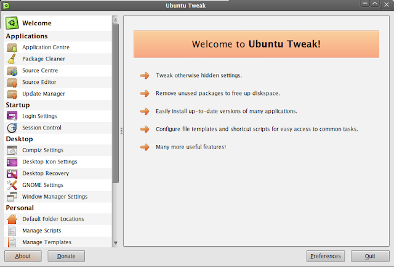Open Manage Scripts
Viewport: 394px width, 267px height.
(x=58, y=231)
